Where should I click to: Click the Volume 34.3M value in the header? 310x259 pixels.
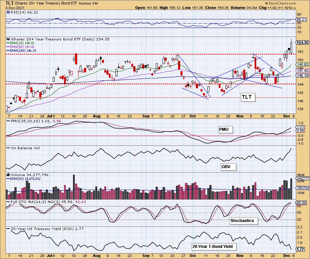[244, 8]
